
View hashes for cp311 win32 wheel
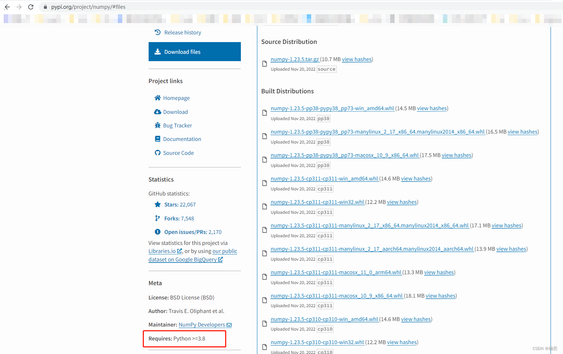click(x=402, y=202)
